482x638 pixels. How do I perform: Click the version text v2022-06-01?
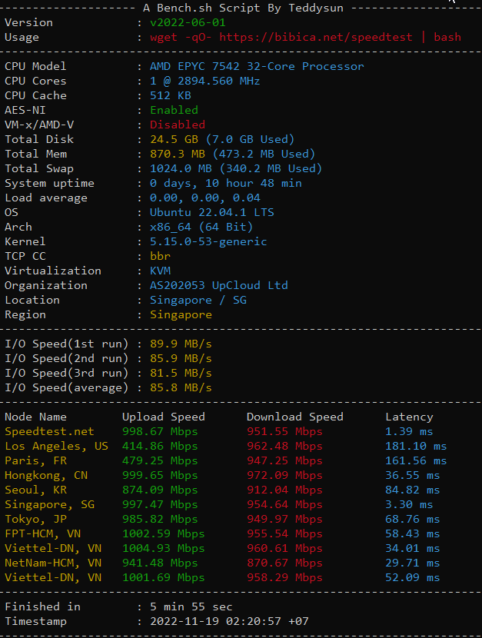coord(188,22)
